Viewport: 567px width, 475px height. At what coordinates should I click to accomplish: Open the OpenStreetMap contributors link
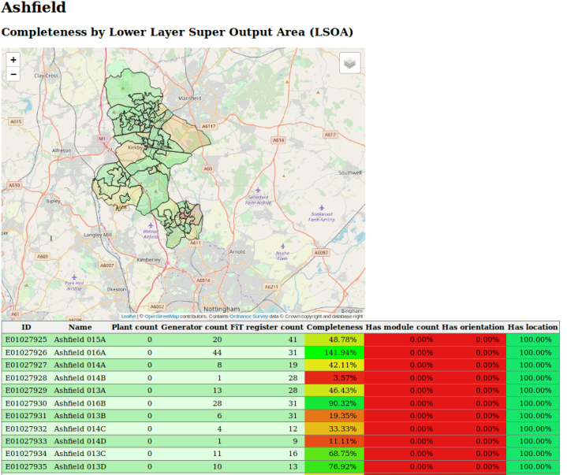[162, 317]
